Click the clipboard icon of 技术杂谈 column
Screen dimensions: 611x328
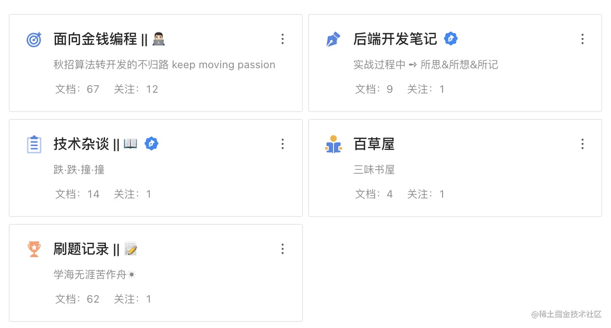tap(34, 144)
